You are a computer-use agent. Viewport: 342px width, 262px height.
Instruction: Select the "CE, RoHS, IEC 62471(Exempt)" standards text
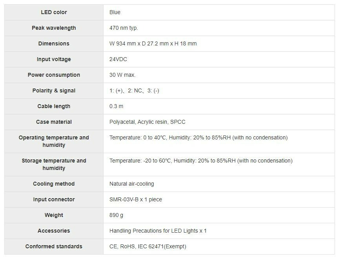click(x=148, y=246)
